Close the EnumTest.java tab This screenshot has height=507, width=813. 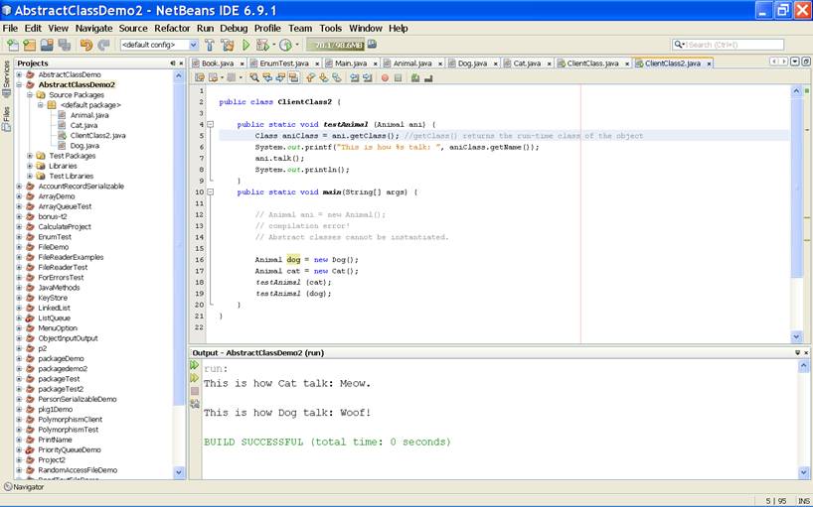pyautogui.click(x=317, y=63)
